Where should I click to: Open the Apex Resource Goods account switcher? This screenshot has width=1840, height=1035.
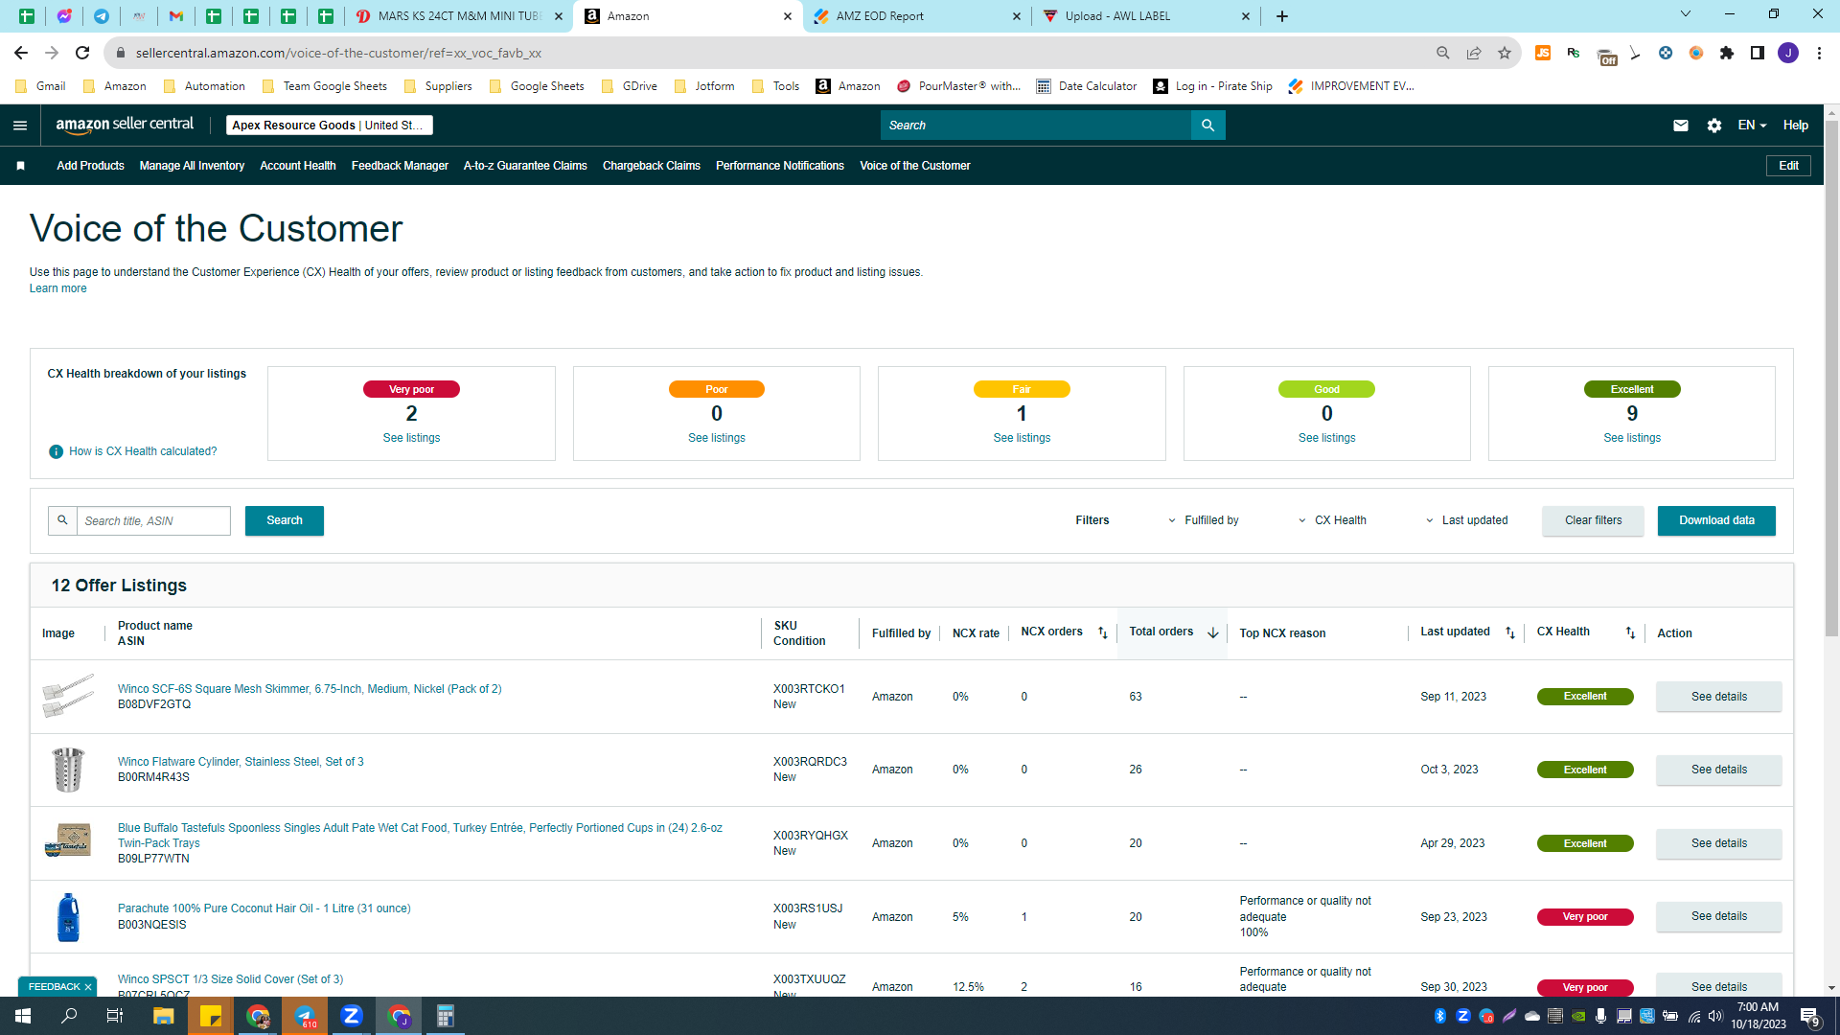click(x=330, y=126)
